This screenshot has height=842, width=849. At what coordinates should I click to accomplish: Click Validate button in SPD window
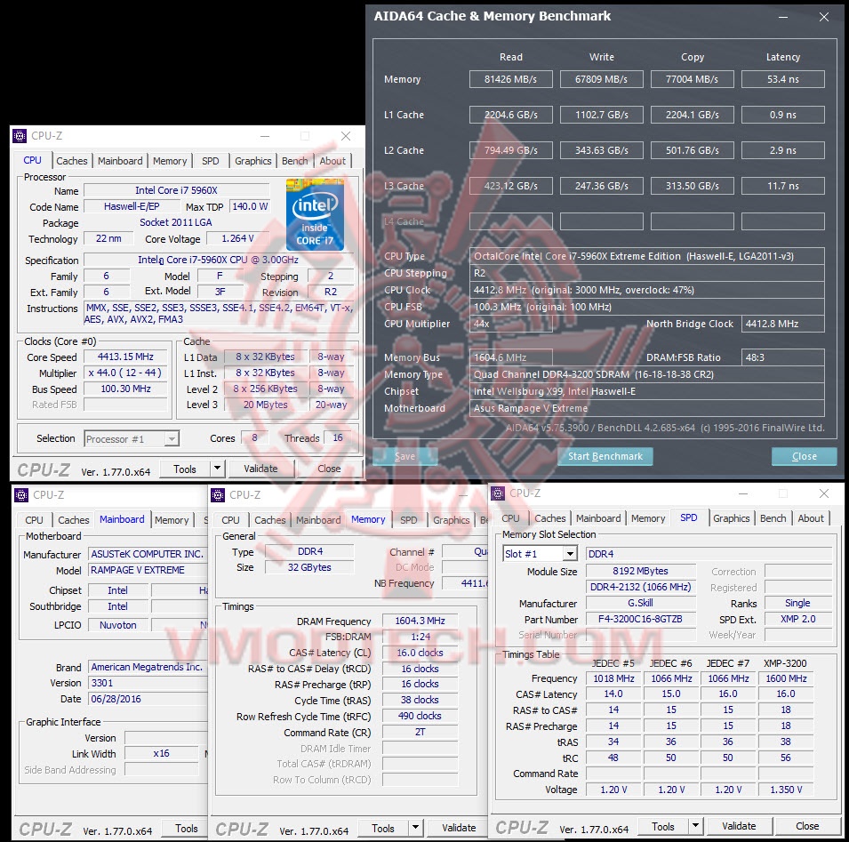pos(739,826)
